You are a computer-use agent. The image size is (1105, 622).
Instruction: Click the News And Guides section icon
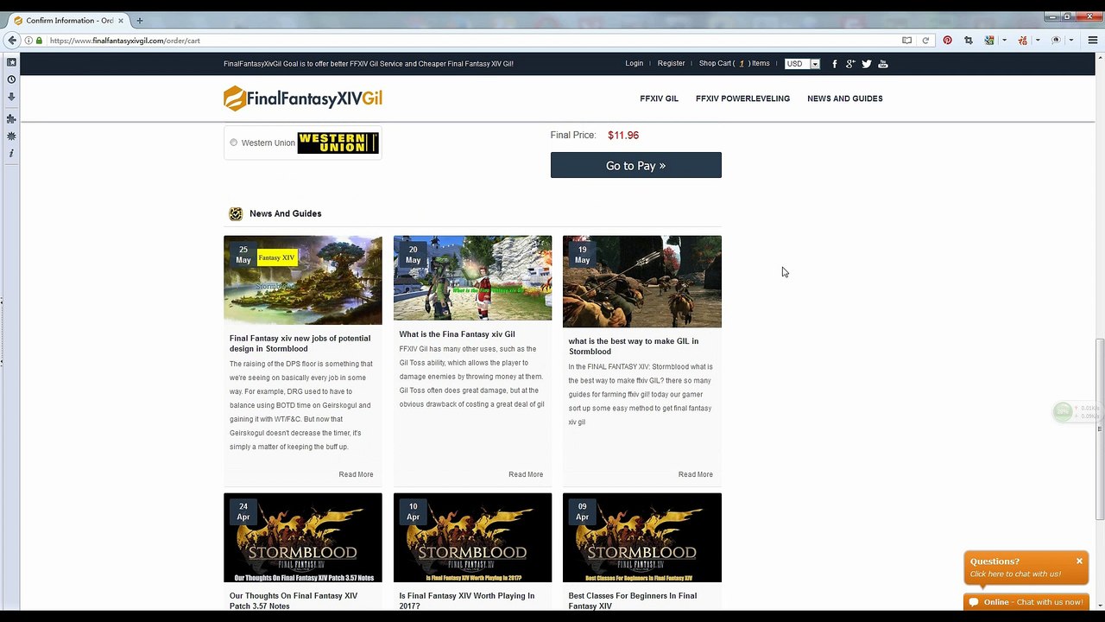click(236, 214)
